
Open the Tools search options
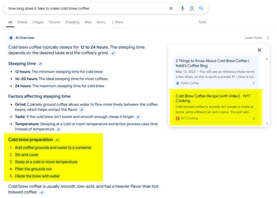click(x=202, y=22)
